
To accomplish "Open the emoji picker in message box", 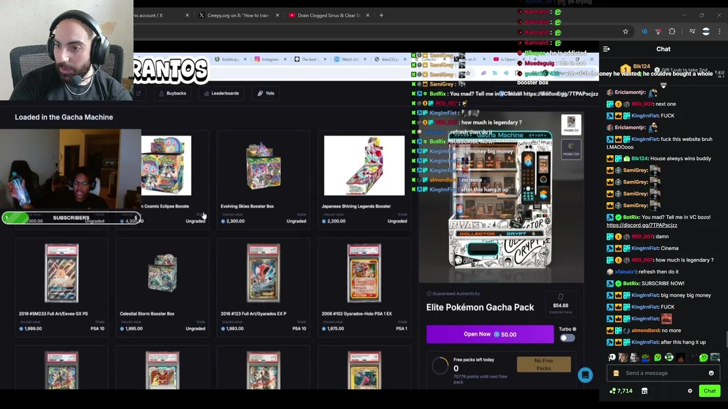I will (711, 373).
